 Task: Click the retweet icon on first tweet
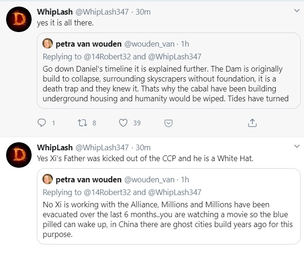(x=82, y=123)
